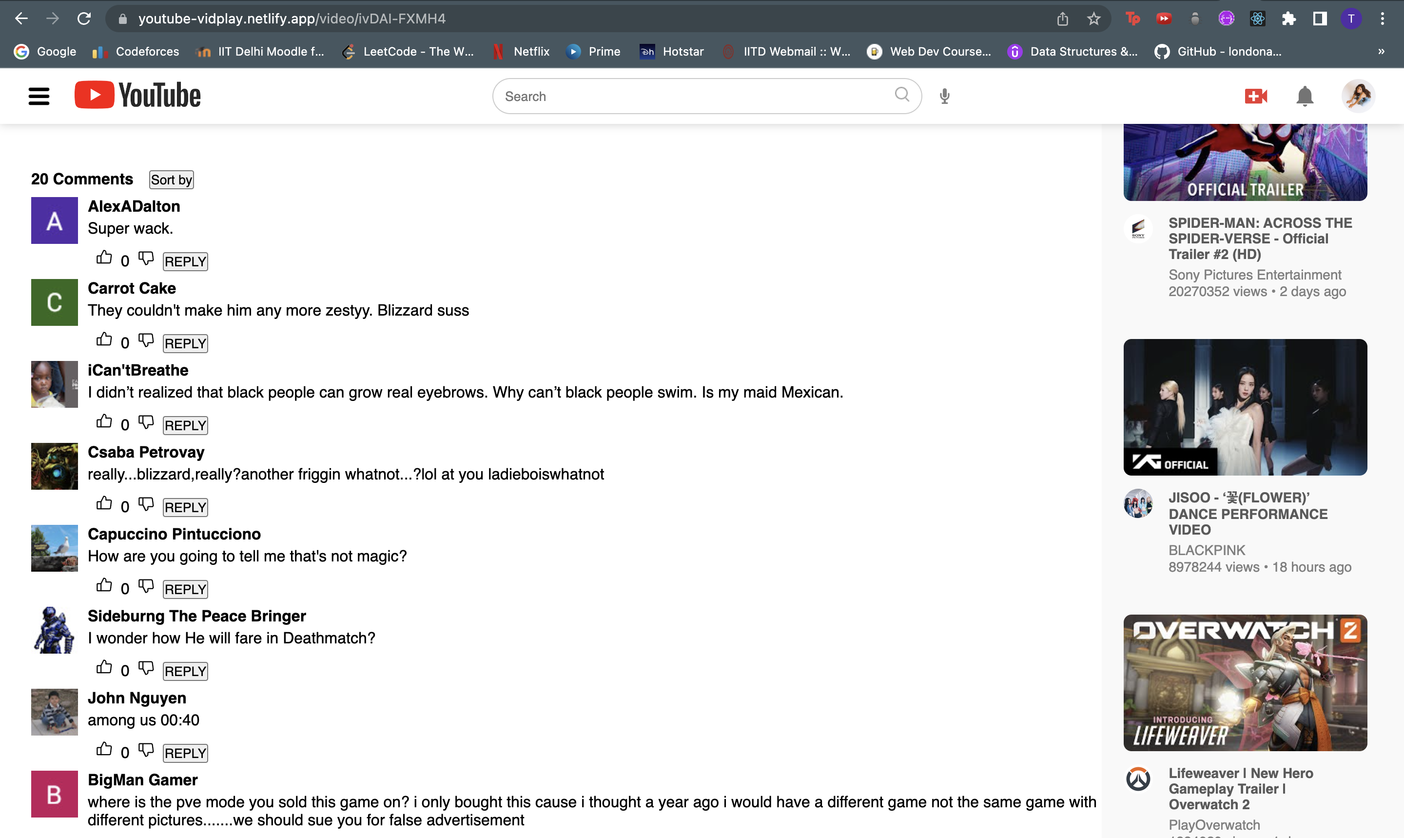Like the iCan'tBreathe comment

pos(104,422)
